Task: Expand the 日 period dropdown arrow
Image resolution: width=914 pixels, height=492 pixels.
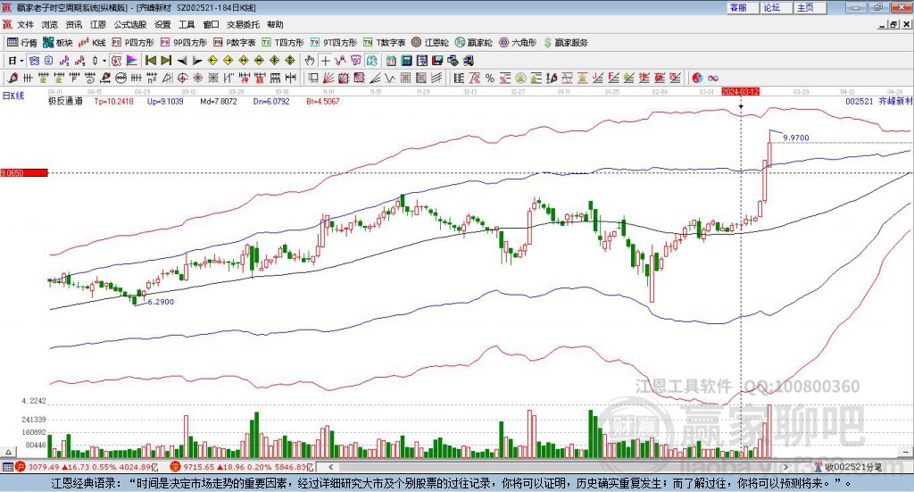Action: [x=23, y=61]
